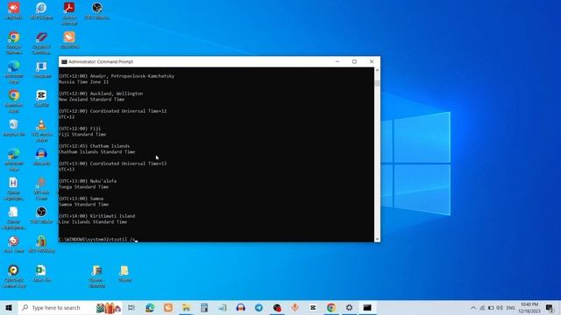The height and width of the screenshot is (315, 561).
Task: Click 'Line Islands Standard Time' text
Action: pyautogui.click(x=93, y=221)
